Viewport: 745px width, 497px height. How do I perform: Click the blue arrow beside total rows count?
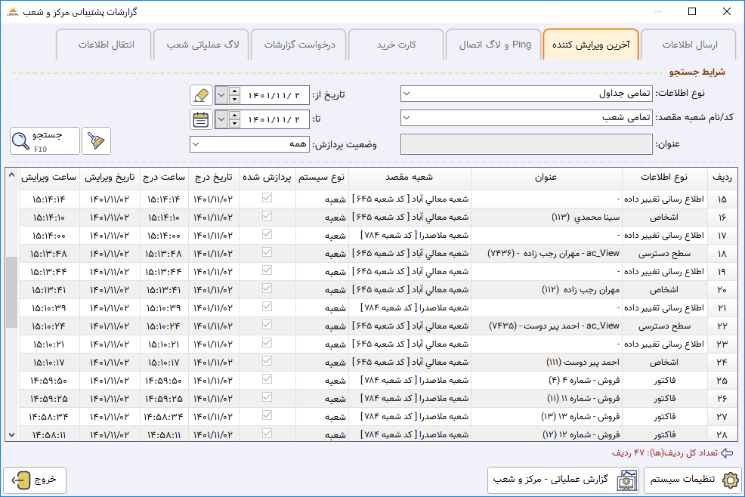click(727, 452)
